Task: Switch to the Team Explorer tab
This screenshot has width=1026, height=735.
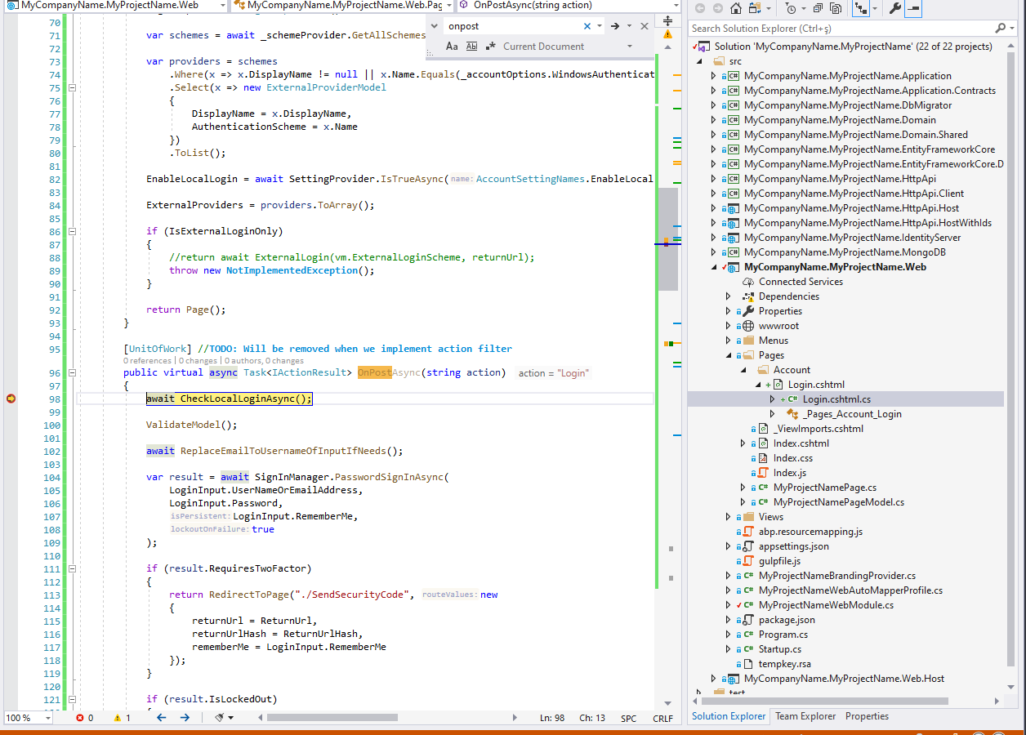Action: [x=805, y=716]
